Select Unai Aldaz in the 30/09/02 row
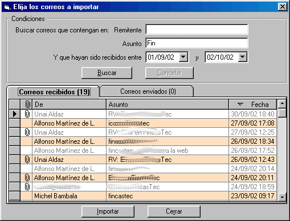290x221 pixels. pos(69,114)
